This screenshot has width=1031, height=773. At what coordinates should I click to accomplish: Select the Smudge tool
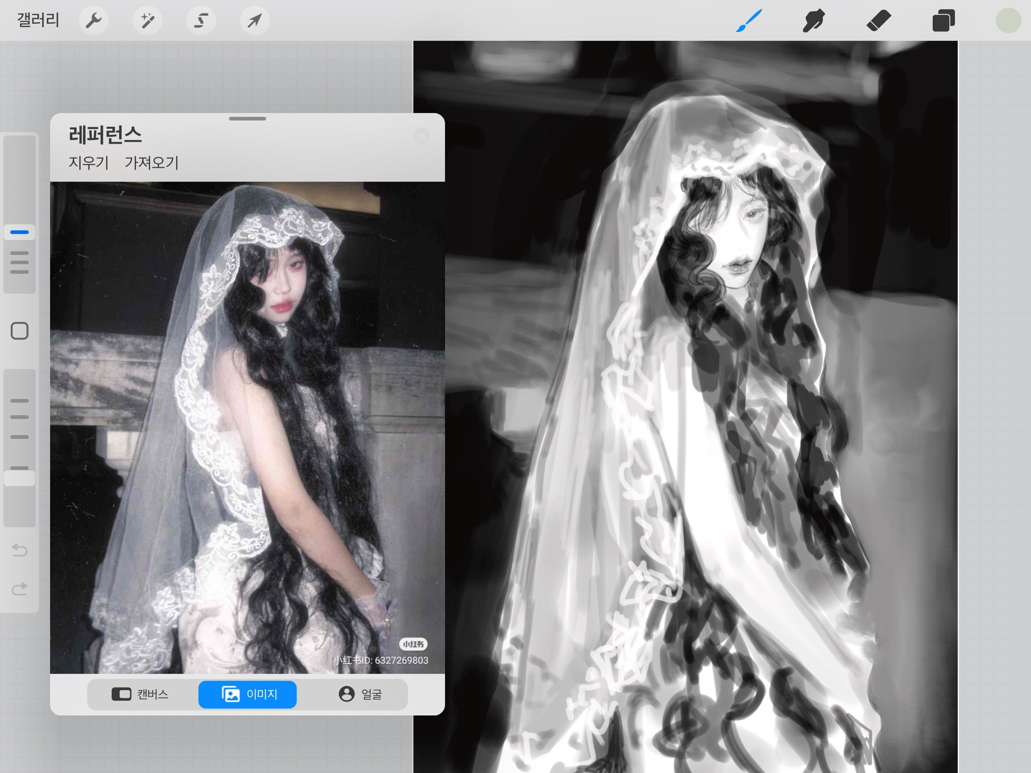814,21
